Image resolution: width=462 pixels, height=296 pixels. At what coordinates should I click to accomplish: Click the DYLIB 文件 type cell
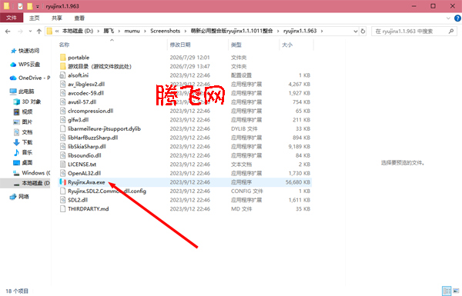244,128
